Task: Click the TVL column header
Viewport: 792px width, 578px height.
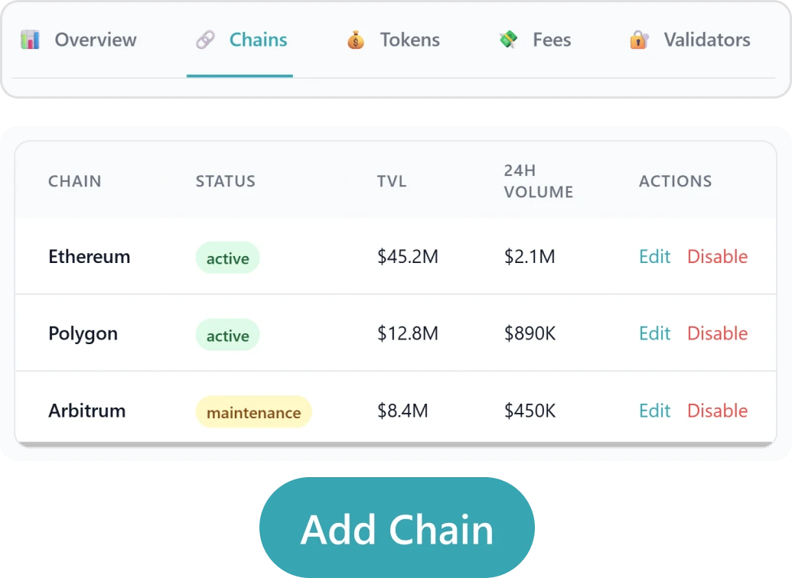Action: 392,181
